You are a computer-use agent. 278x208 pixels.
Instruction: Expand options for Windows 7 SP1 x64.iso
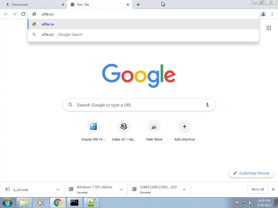(x=121, y=190)
